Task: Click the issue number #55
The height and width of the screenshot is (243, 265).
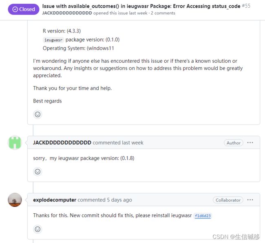Action: [x=246, y=6]
